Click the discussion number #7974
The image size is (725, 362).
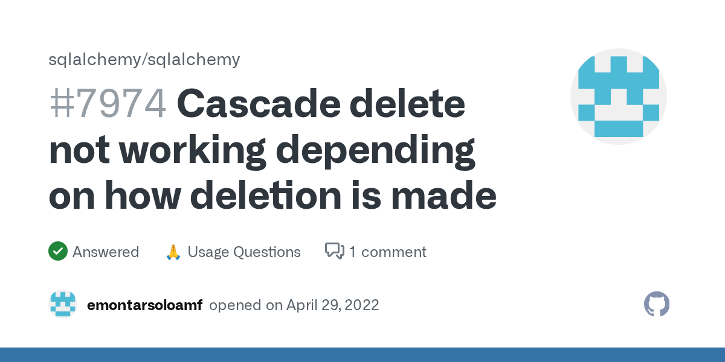coord(108,104)
